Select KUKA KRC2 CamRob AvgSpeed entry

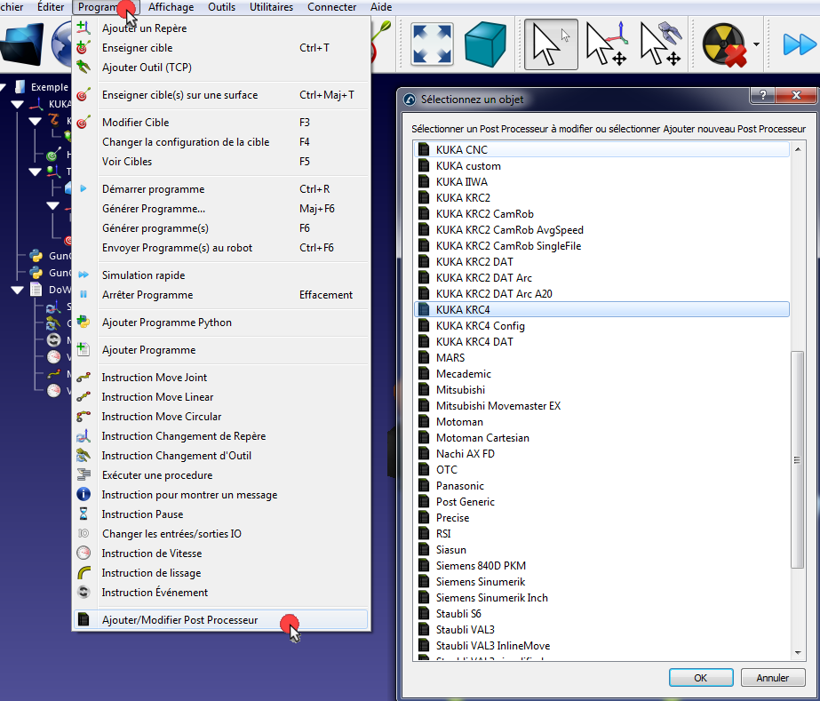click(x=602, y=229)
